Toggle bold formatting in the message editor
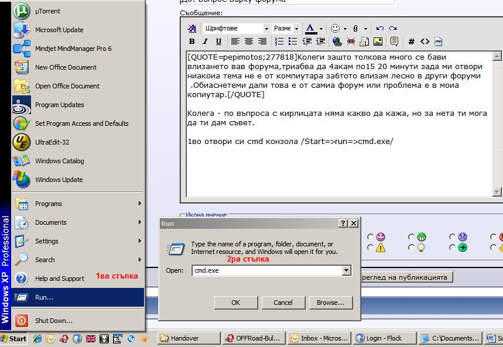Image resolution: width=503 pixels, height=347 pixels. (x=192, y=42)
